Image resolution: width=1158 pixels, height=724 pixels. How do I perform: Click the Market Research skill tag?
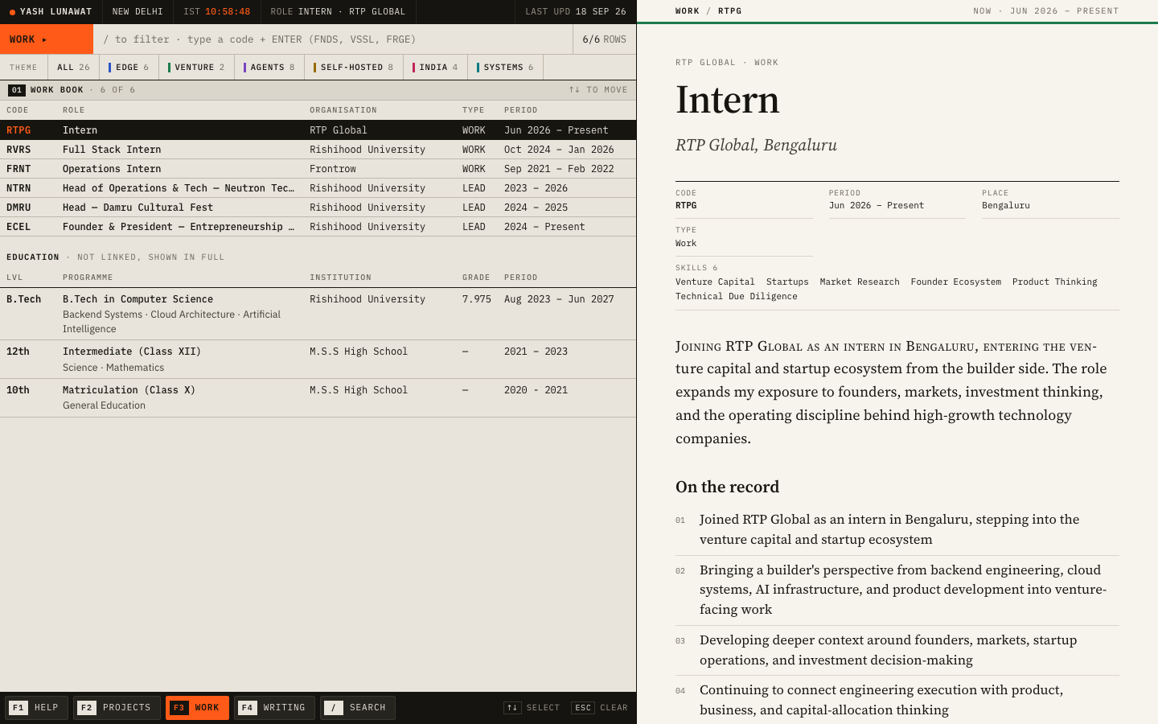tap(860, 282)
